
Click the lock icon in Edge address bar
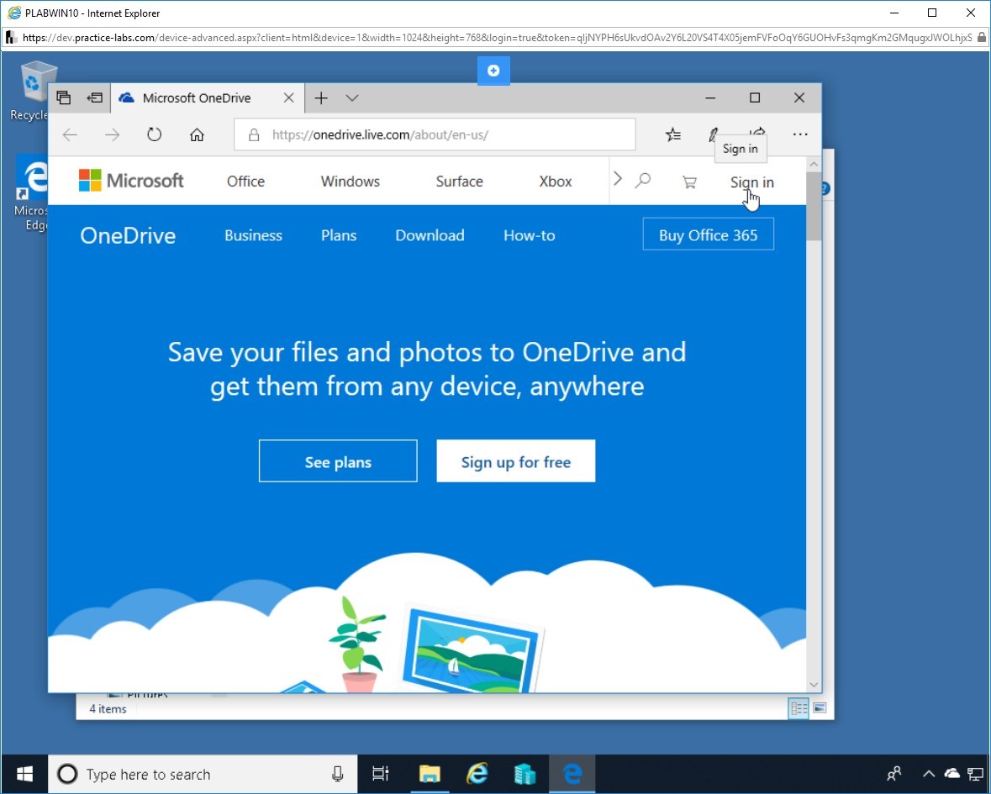pos(254,134)
